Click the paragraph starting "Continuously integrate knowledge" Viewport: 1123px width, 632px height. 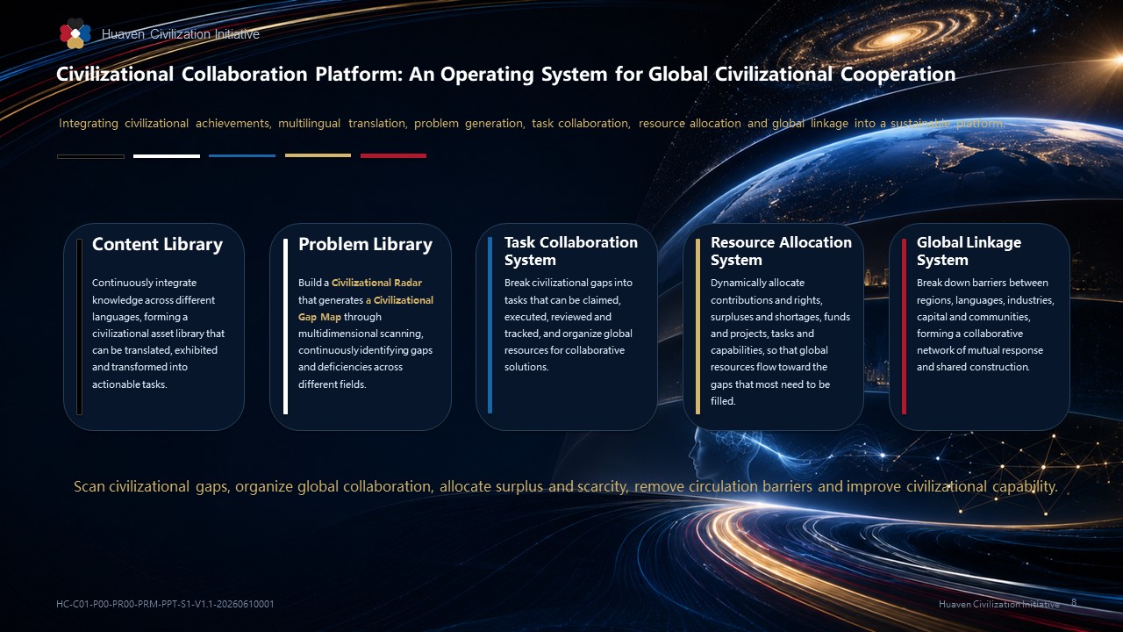pyautogui.click(x=158, y=334)
